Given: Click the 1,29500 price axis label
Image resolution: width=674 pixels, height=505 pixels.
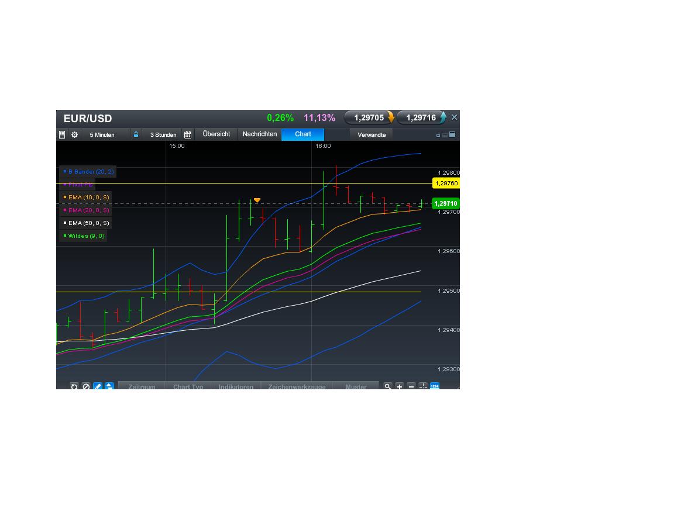Looking at the screenshot, I should pos(448,290).
